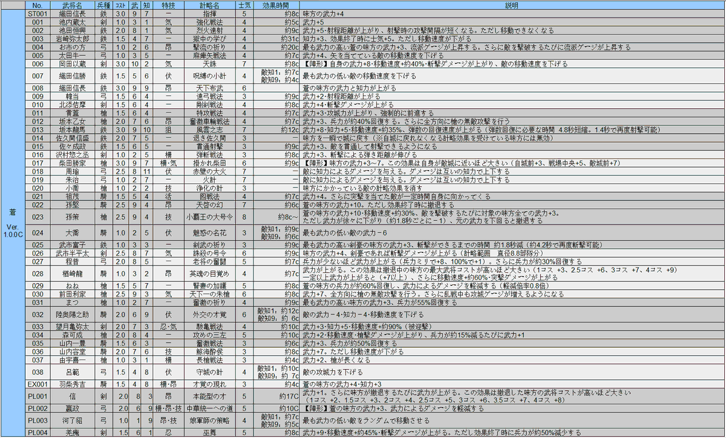726x438 pixels.
Task: Click the 説明 column header
Action: click(x=512, y=4)
